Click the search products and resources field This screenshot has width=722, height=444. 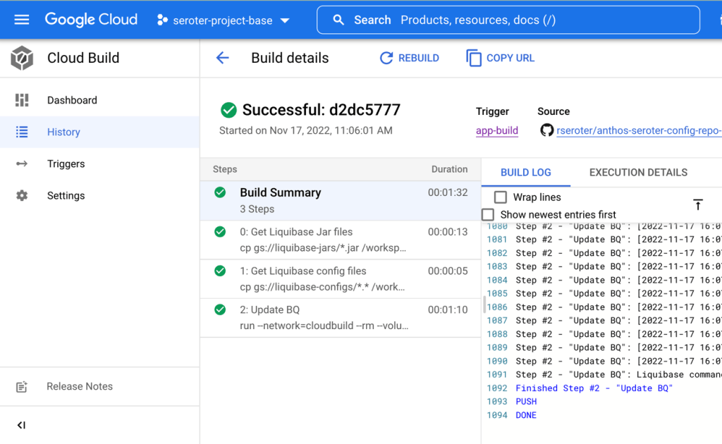[508, 20]
